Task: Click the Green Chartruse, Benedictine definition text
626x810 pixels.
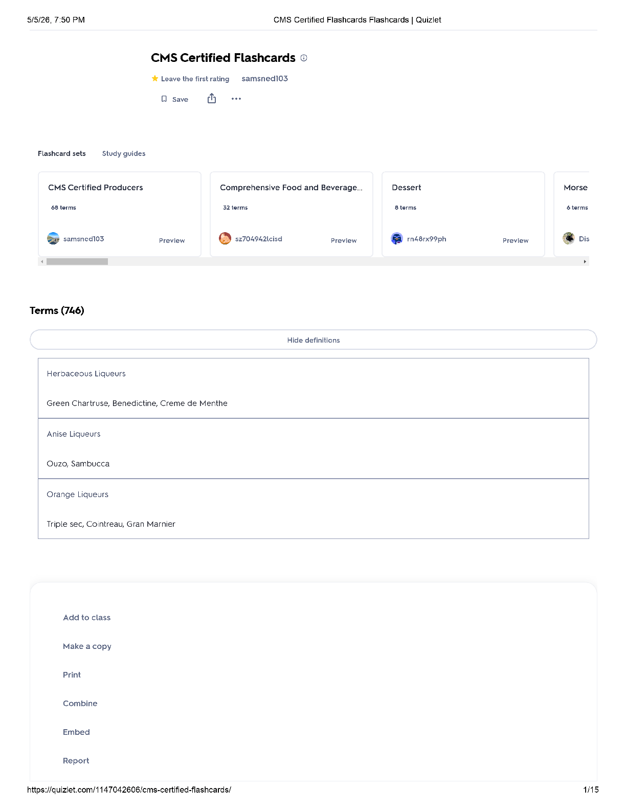Action: [x=137, y=403]
